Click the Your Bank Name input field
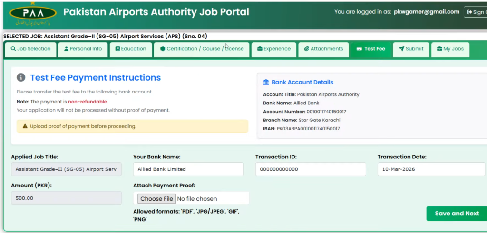This screenshot has height=233, width=487. pos(188,169)
